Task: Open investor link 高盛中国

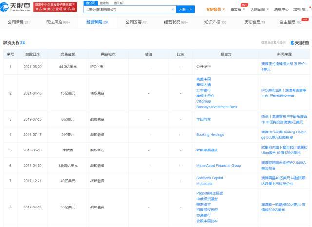Action: coord(204,79)
